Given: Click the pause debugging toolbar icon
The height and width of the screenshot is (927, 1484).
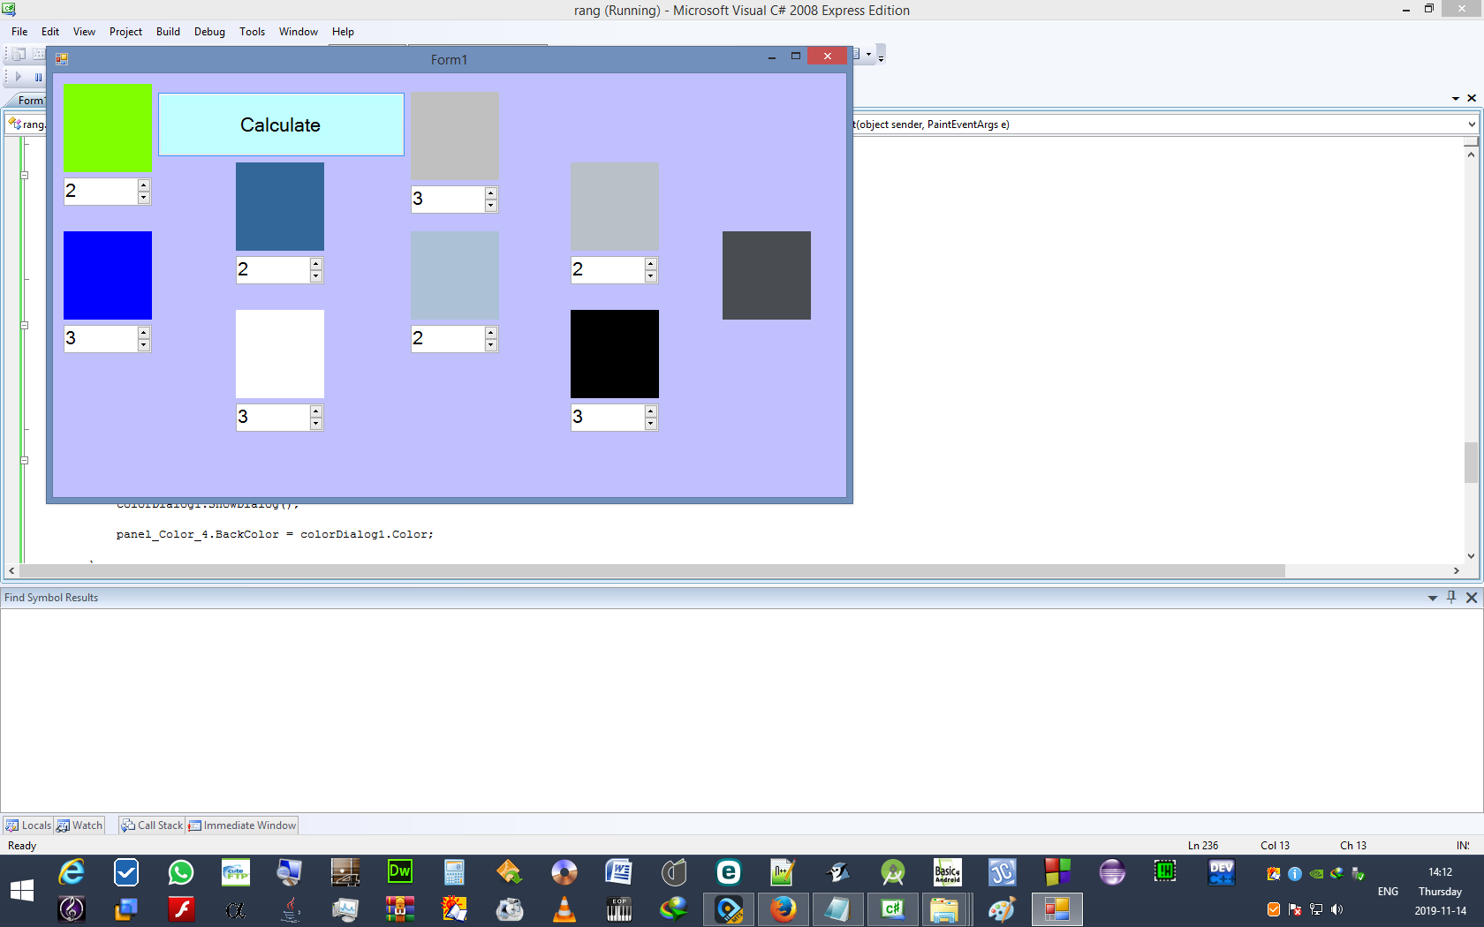Looking at the screenshot, I should [x=38, y=77].
